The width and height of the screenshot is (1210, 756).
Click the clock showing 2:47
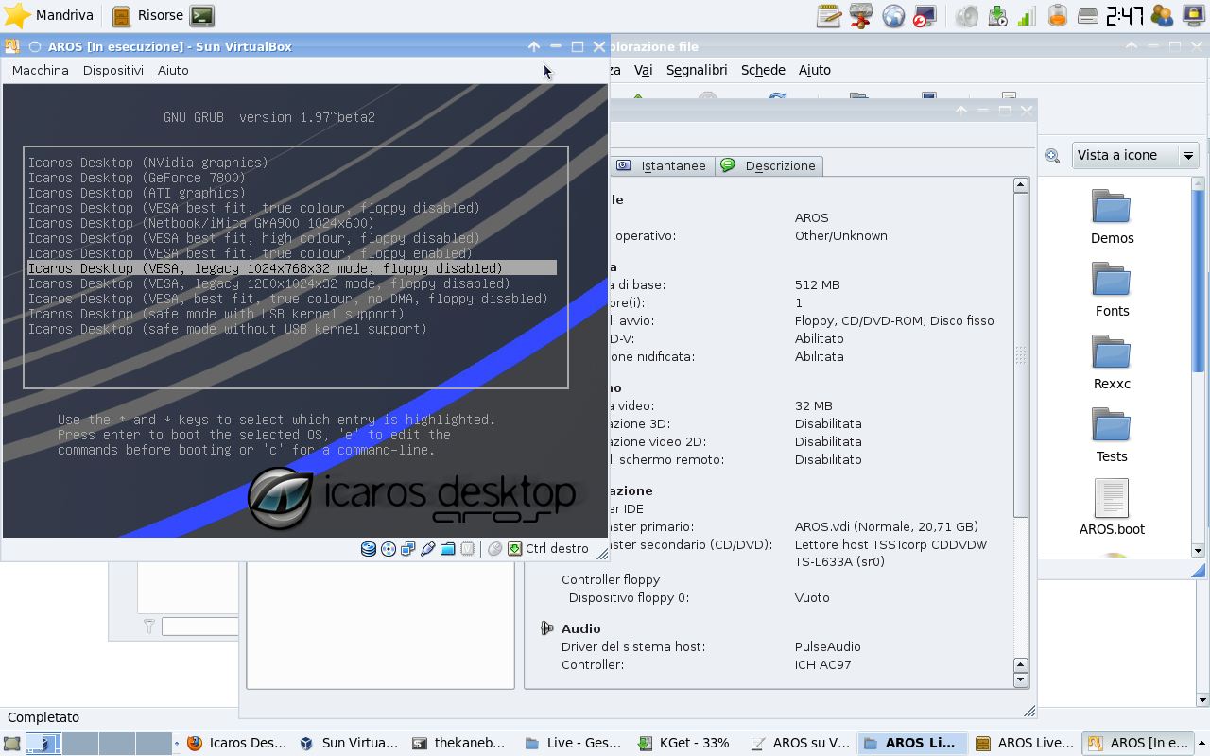[x=1125, y=15]
